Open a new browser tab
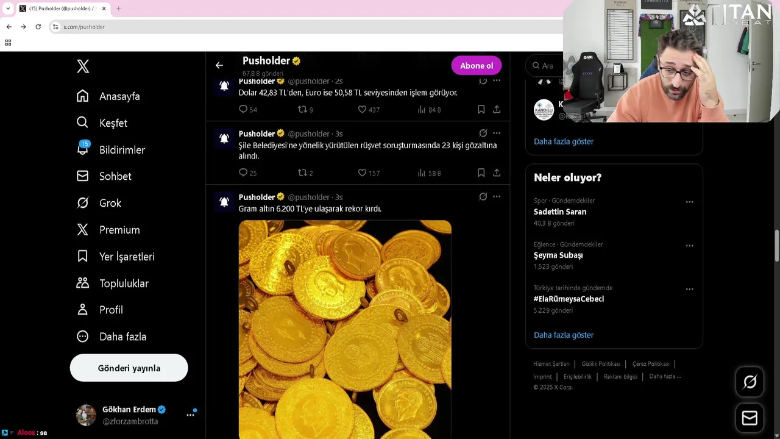The width and height of the screenshot is (780, 439). point(118,9)
